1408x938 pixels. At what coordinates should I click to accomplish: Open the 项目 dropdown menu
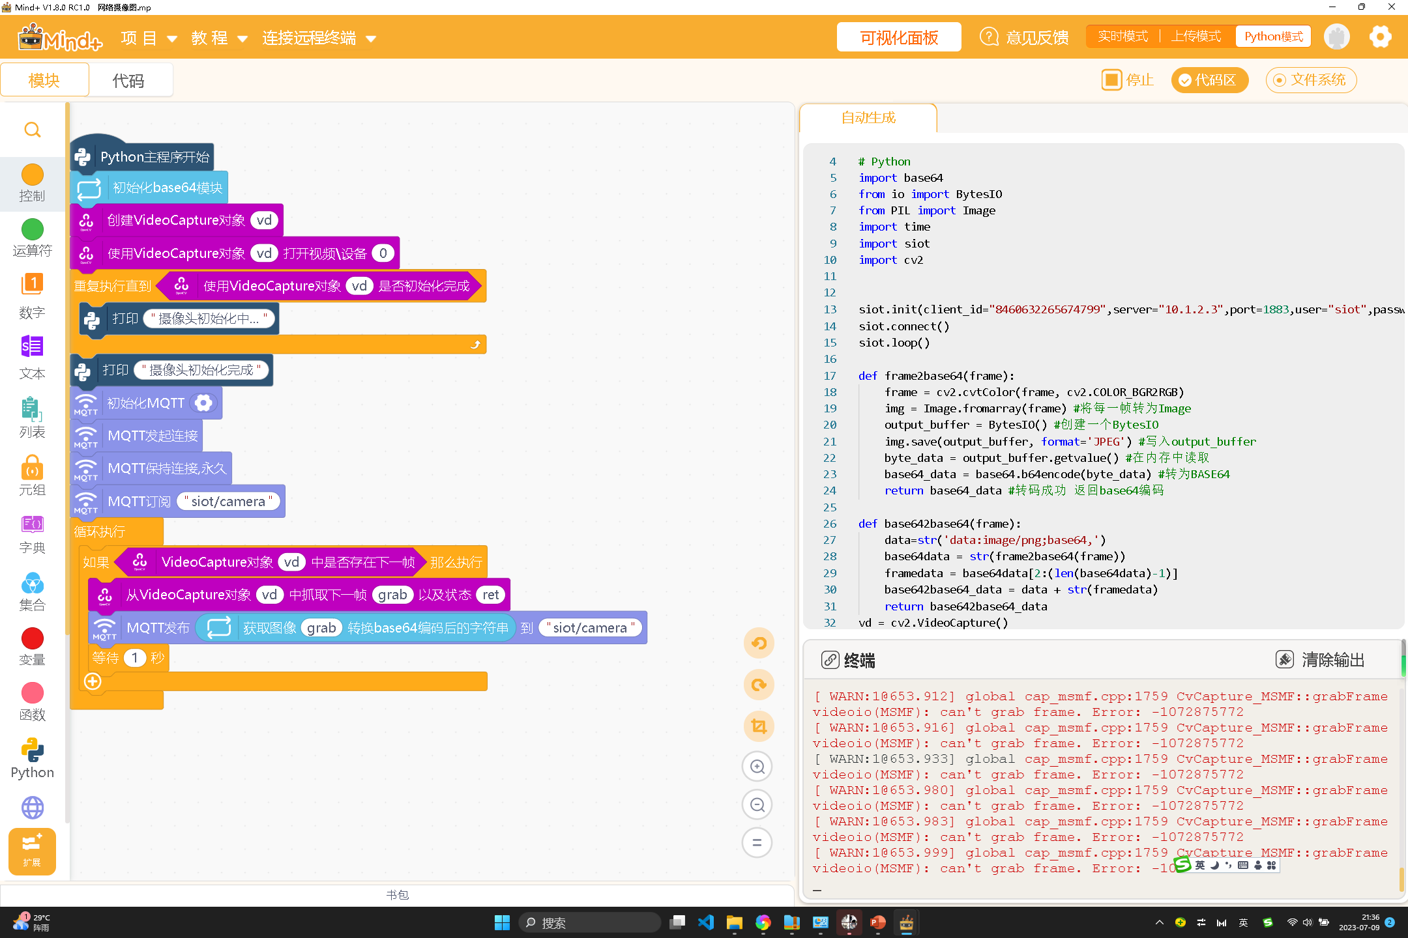coord(149,38)
